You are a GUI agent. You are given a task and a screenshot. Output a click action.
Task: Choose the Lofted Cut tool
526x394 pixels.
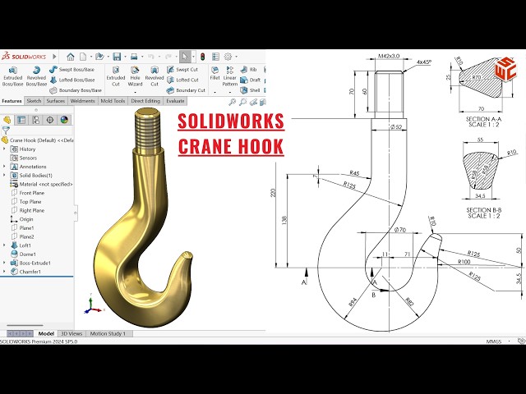(x=182, y=80)
